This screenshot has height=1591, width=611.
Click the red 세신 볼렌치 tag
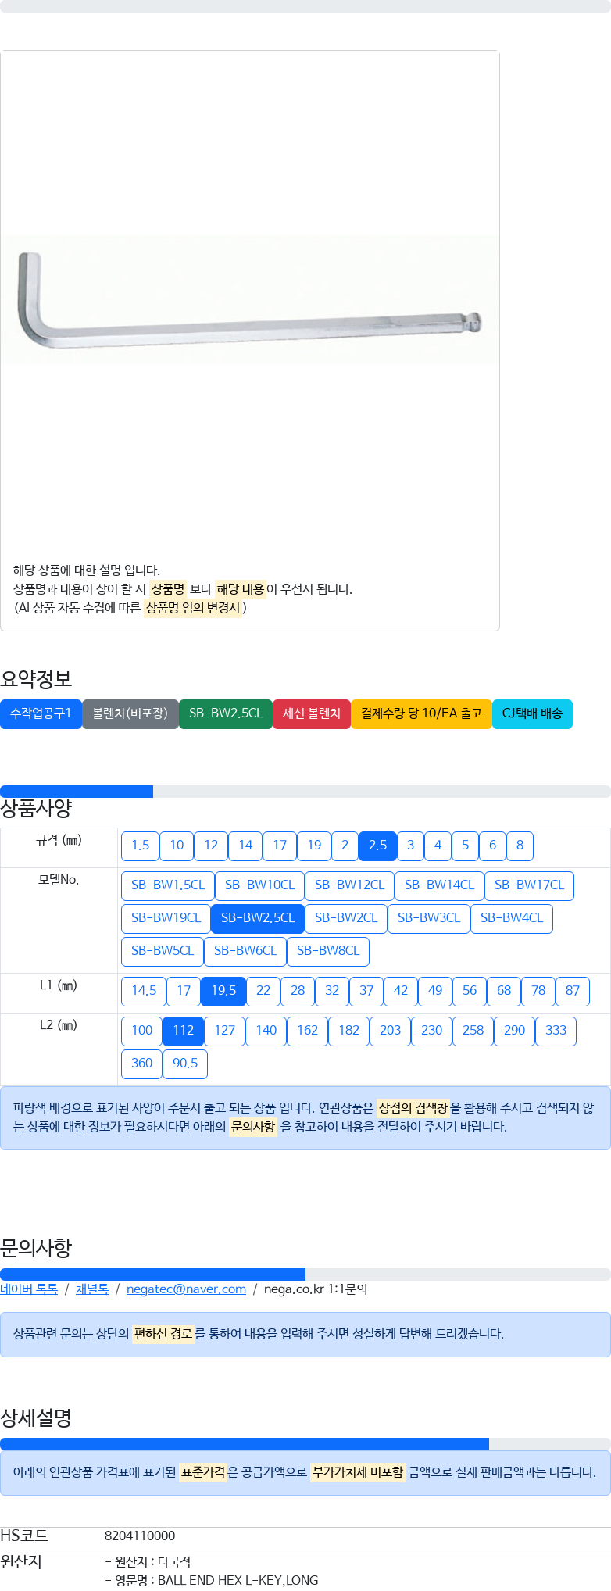[311, 713]
